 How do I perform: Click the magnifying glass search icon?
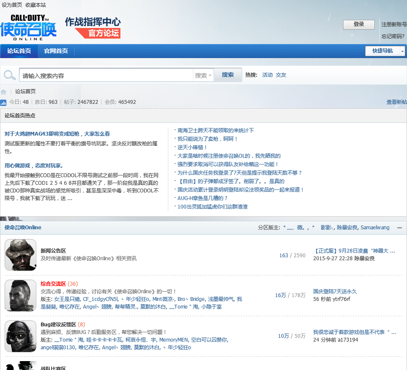coord(10,75)
